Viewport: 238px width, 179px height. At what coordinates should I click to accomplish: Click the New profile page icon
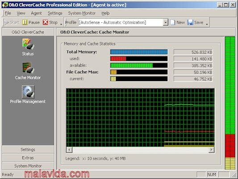pos(172,22)
